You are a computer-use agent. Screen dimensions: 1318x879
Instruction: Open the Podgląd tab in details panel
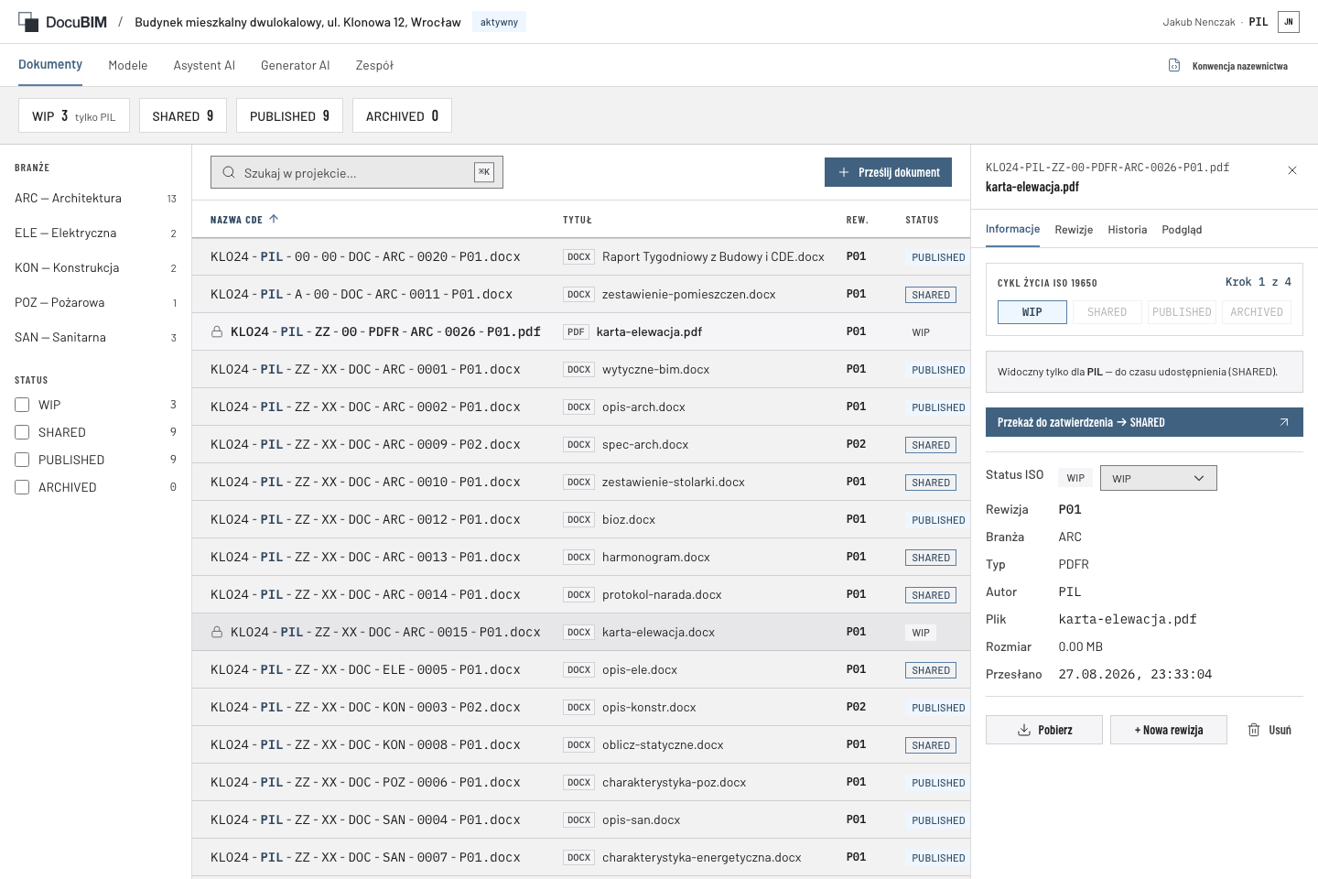1182,230
